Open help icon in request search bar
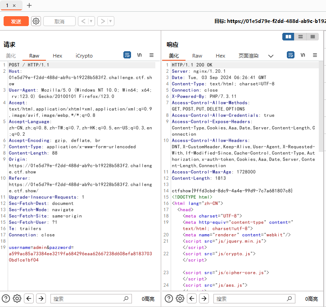 [6, 298]
